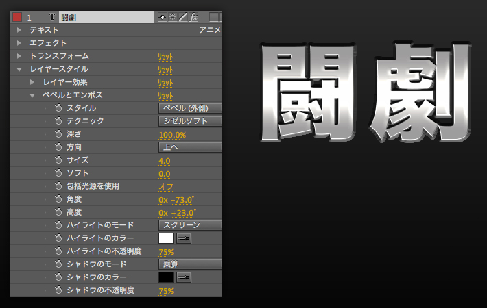This screenshot has width=487, height=308.
Task: Open the スタイル dropdown showing ベベル (外側)
Action: pos(190,108)
